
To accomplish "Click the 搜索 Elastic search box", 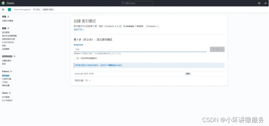I will 137,3.
